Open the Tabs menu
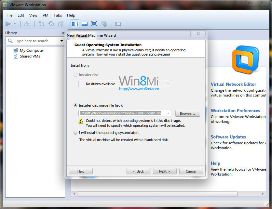This screenshot has height=209, width=272. click(58, 15)
